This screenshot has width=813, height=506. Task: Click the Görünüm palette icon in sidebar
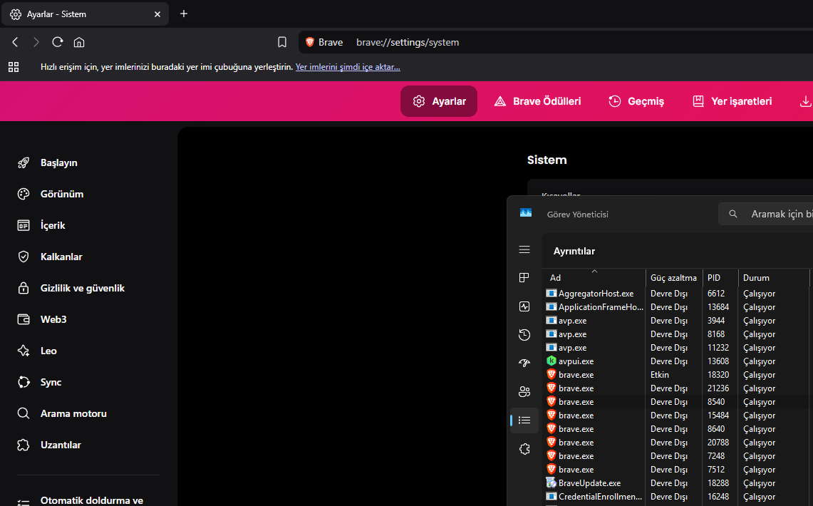pos(24,194)
